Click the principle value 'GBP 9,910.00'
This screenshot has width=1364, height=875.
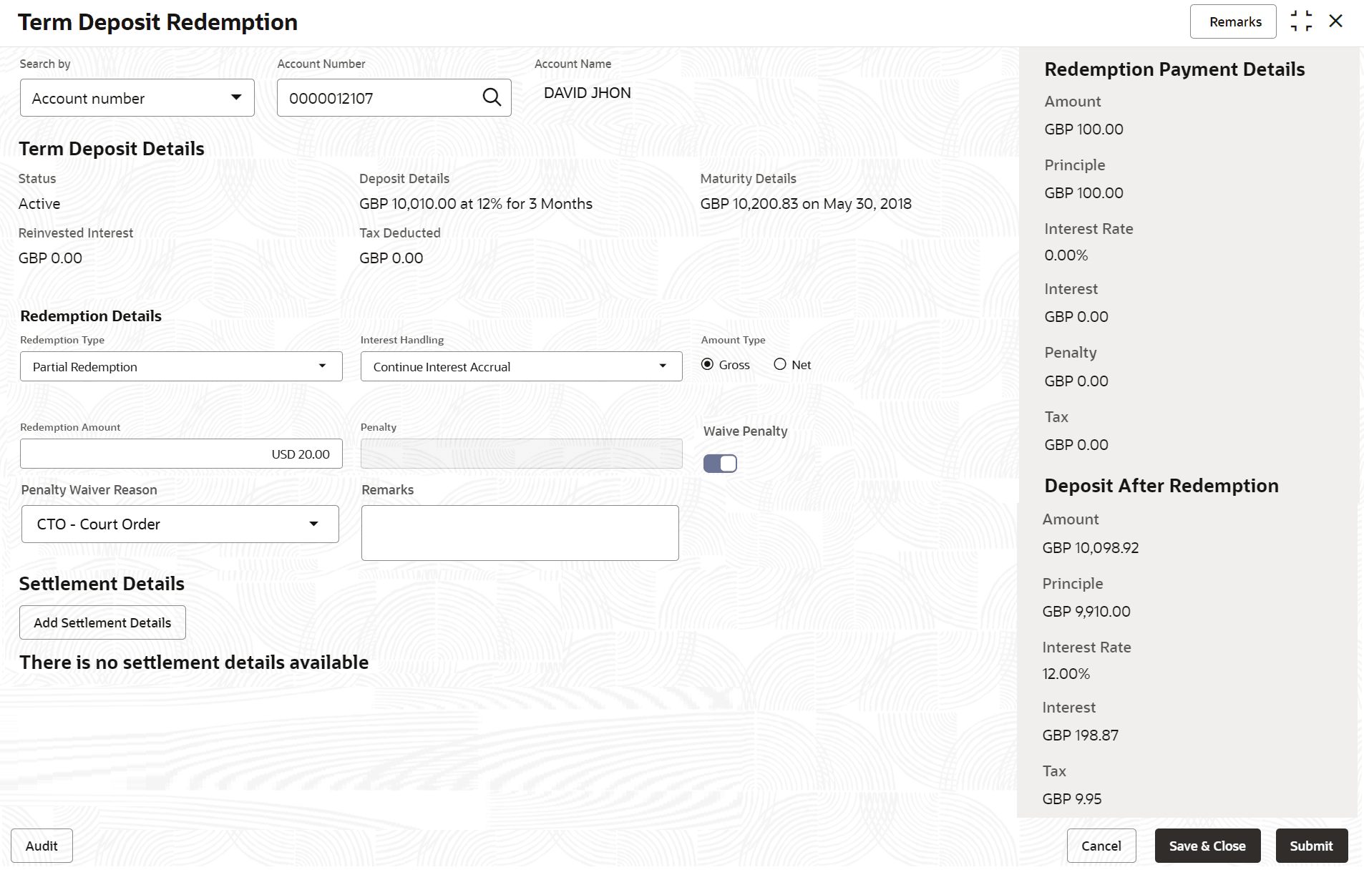tap(1086, 612)
